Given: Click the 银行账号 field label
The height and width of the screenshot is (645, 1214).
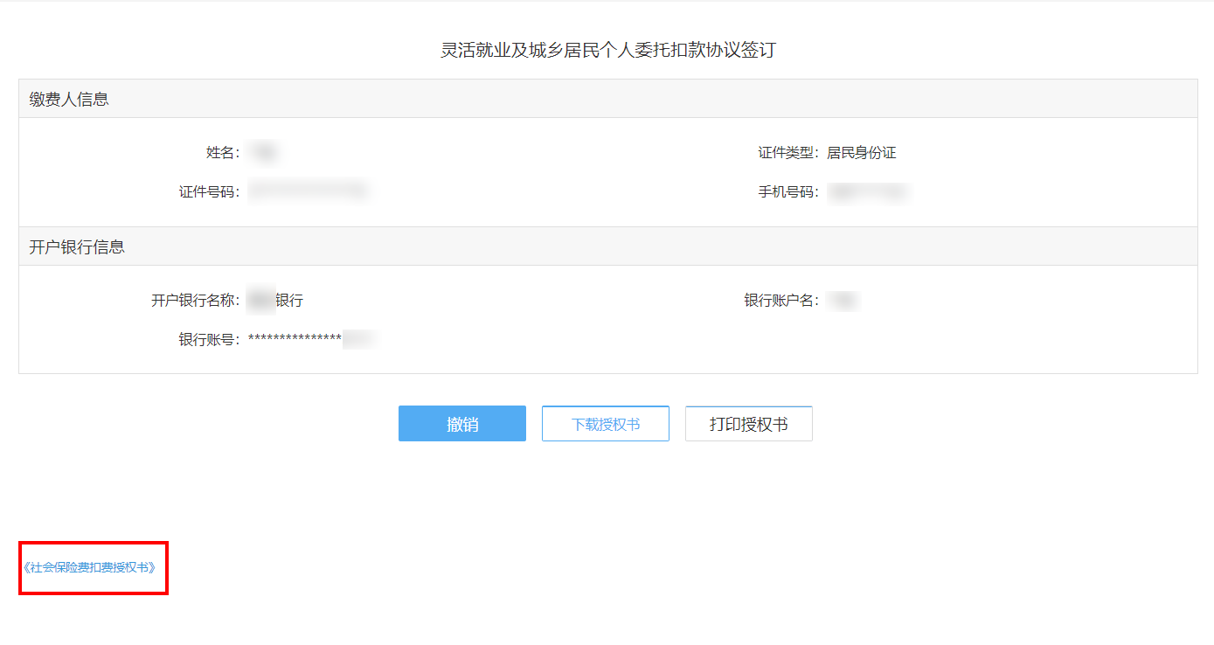Looking at the screenshot, I should tap(208, 340).
